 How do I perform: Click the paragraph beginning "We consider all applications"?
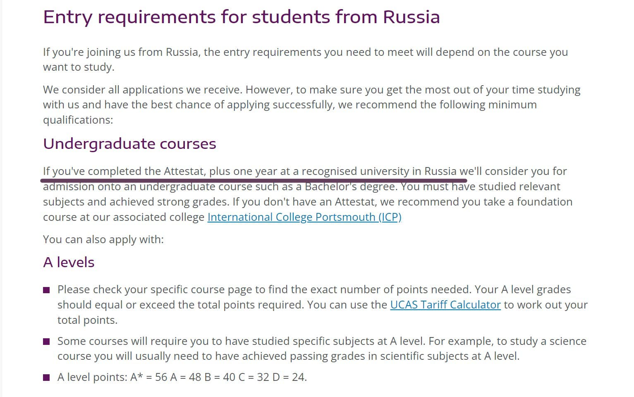311,105
